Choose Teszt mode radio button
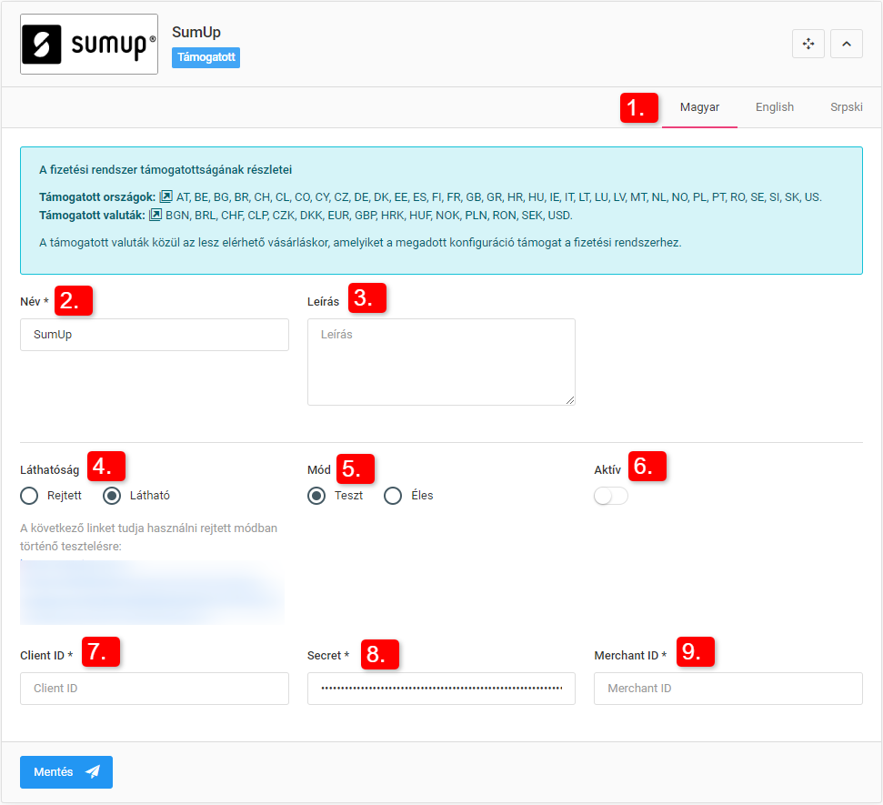 coord(316,496)
